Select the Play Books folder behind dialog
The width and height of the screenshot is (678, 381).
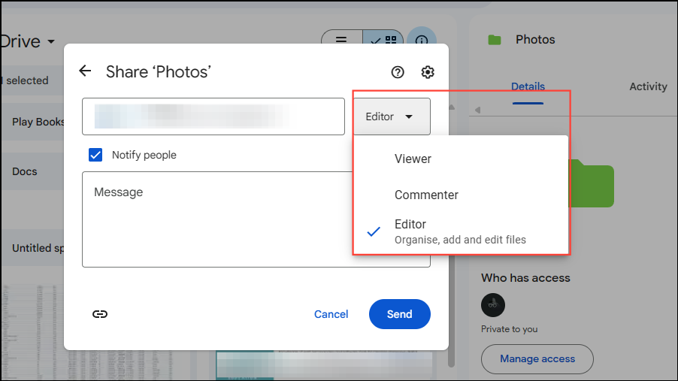(x=33, y=122)
